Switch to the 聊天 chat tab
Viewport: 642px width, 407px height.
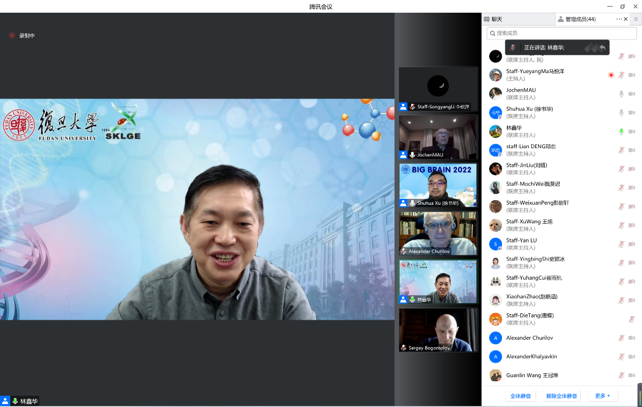[496, 19]
